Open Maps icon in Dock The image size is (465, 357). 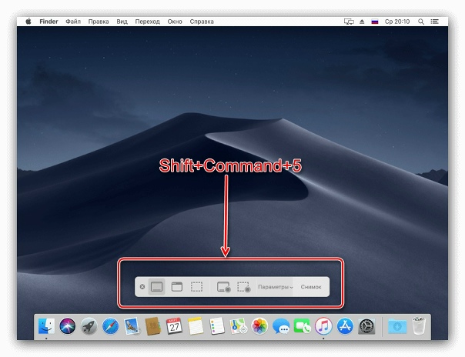point(239,326)
